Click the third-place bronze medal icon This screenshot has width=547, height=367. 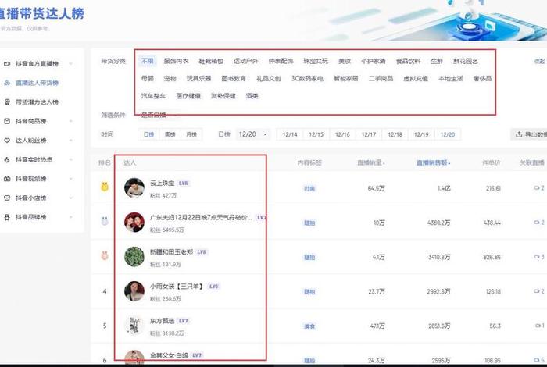click(105, 256)
